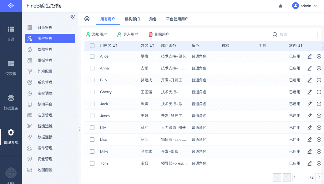The width and height of the screenshot is (324, 184).
Task: Click the 创建 plus button
Action: pyautogui.click(x=11, y=173)
